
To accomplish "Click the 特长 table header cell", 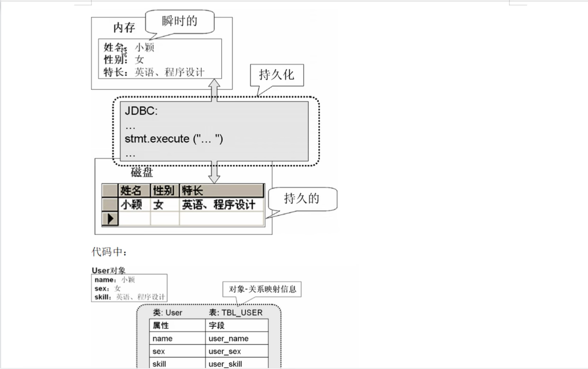I will point(190,190).
